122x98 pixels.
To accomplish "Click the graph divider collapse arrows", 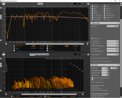I will 4,52.
